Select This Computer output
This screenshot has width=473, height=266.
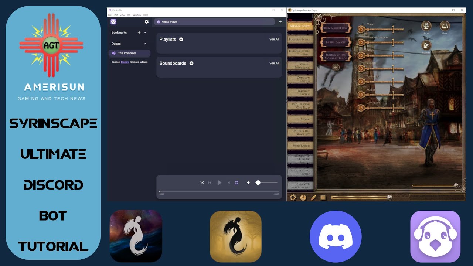pyautogui.click(x=129, y=53)
